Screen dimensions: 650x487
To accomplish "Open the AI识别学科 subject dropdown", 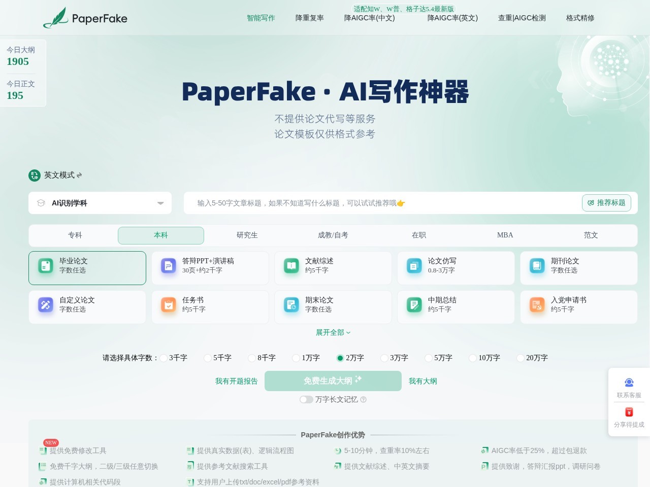I will click(x=100, y=203).
